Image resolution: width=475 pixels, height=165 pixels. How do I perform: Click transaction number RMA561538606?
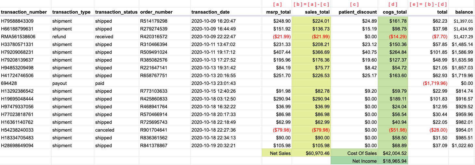coord(25,37)
